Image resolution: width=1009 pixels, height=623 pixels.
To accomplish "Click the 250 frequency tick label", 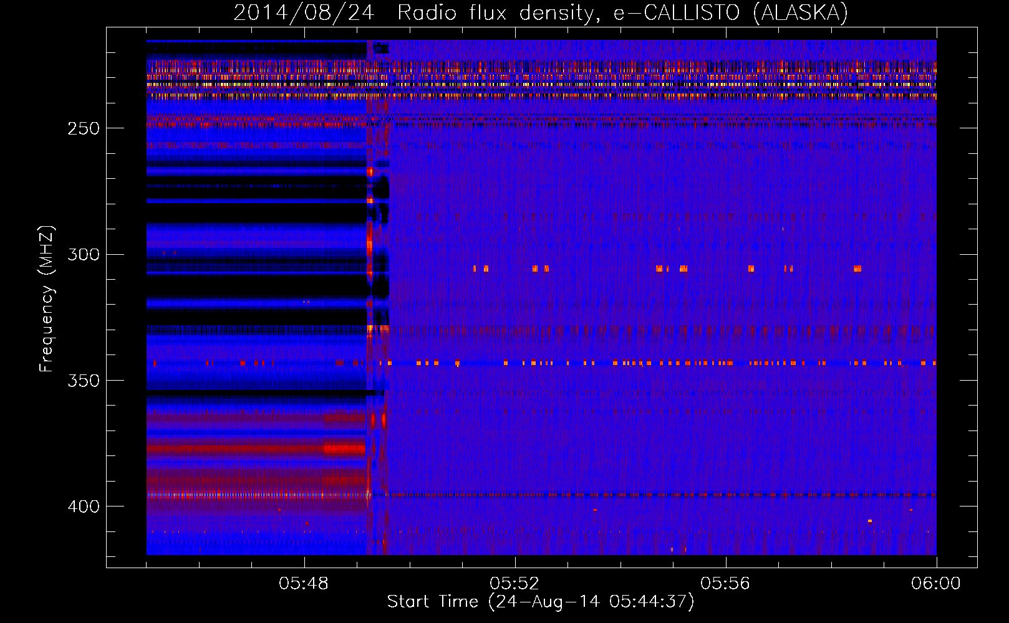I will pos(84,128).
